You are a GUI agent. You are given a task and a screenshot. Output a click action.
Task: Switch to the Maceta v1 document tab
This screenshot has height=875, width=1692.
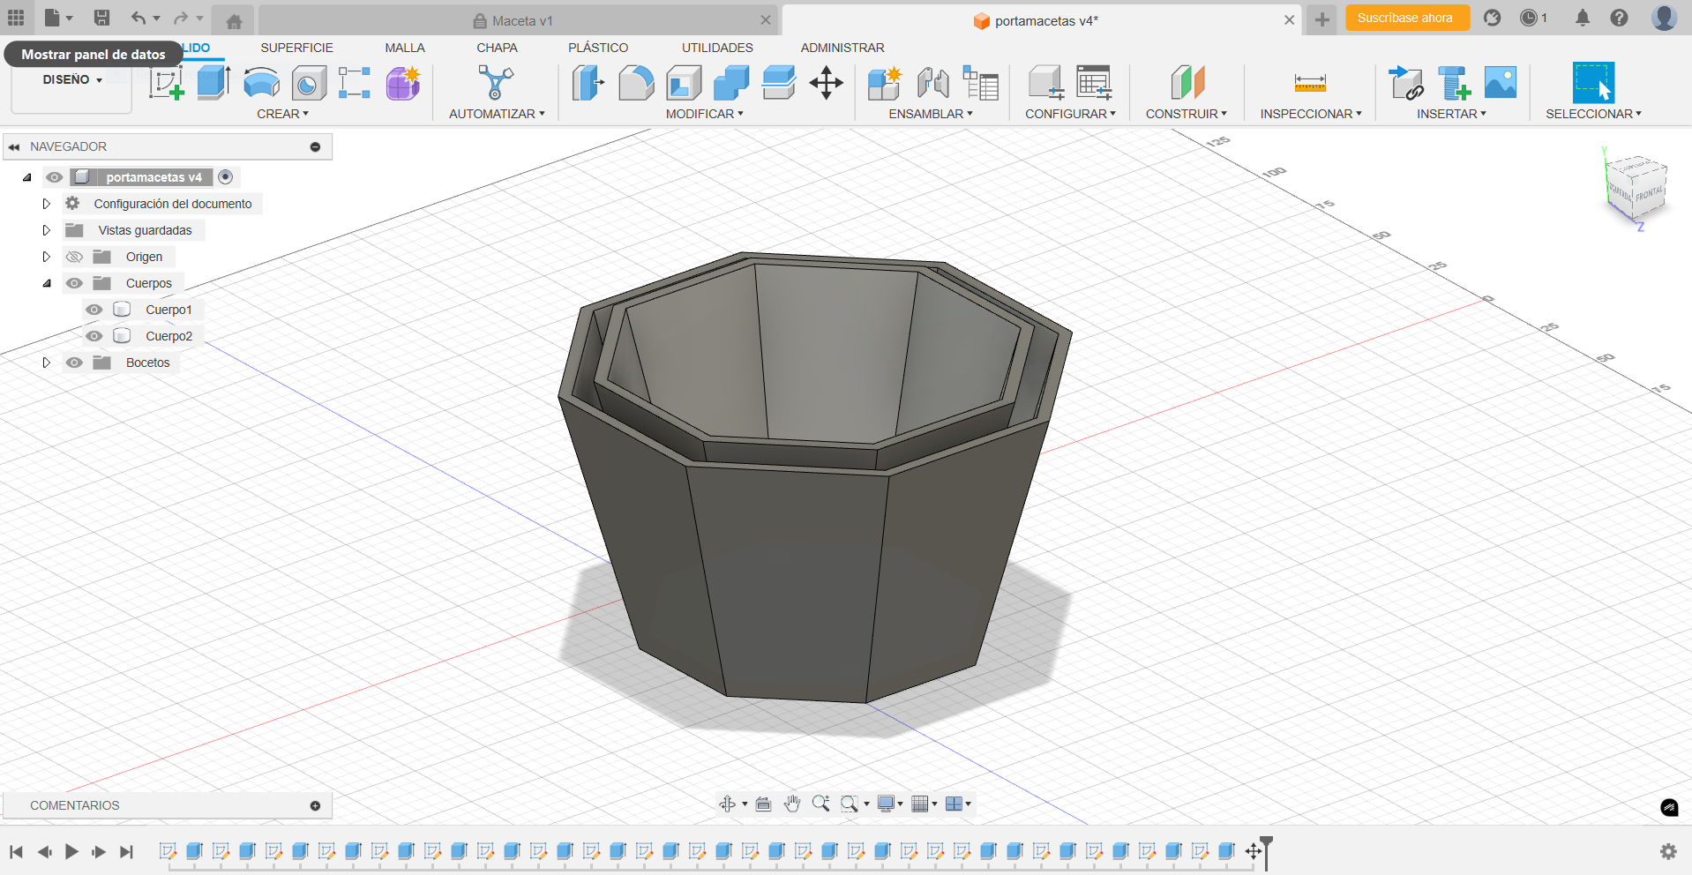pos(517,20)
